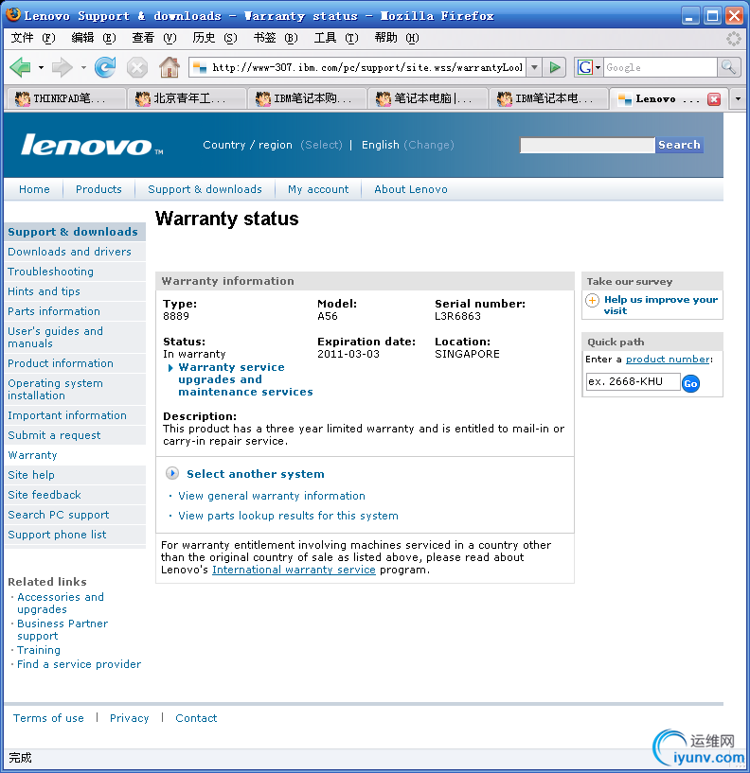
Task: Switch to the IBM笔记本电... tab
Action: click(547, 98)
